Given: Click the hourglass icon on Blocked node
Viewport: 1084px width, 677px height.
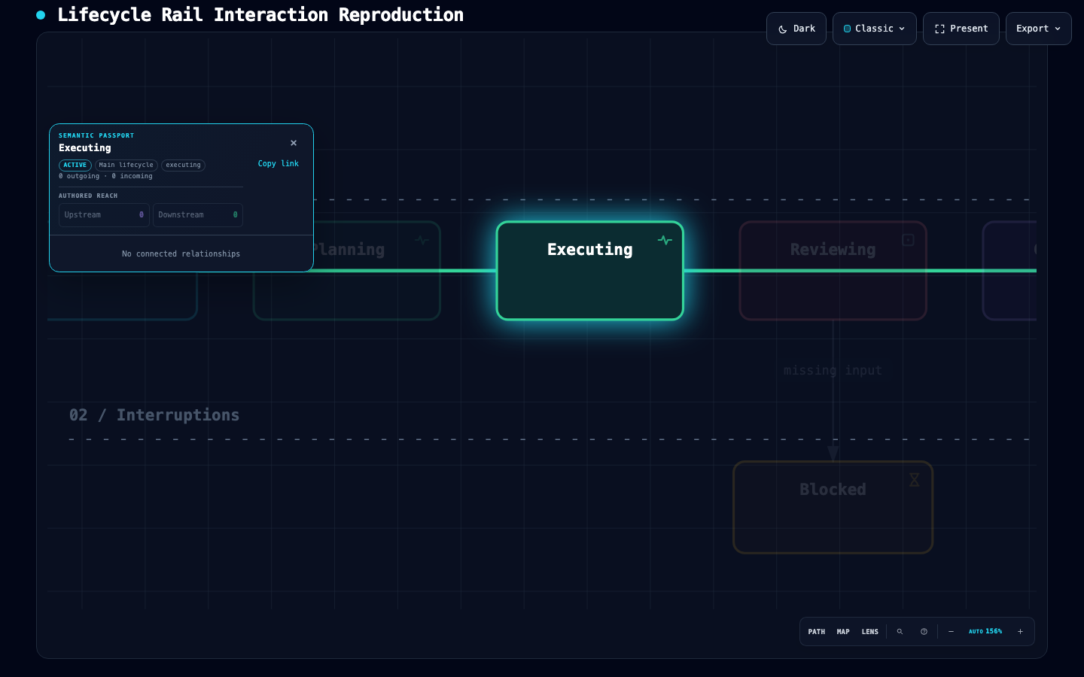Looking at the screenshot, I should click(x=914, y=480).
